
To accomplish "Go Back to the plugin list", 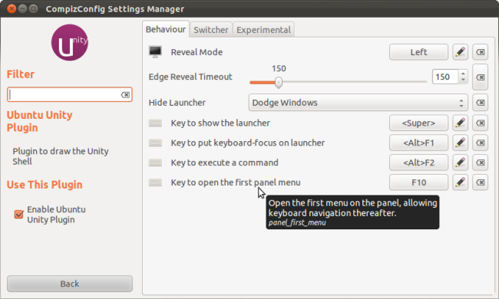I will tap(70, 284).
